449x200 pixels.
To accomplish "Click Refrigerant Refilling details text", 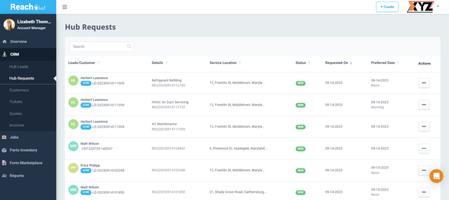I will [167, 80].
